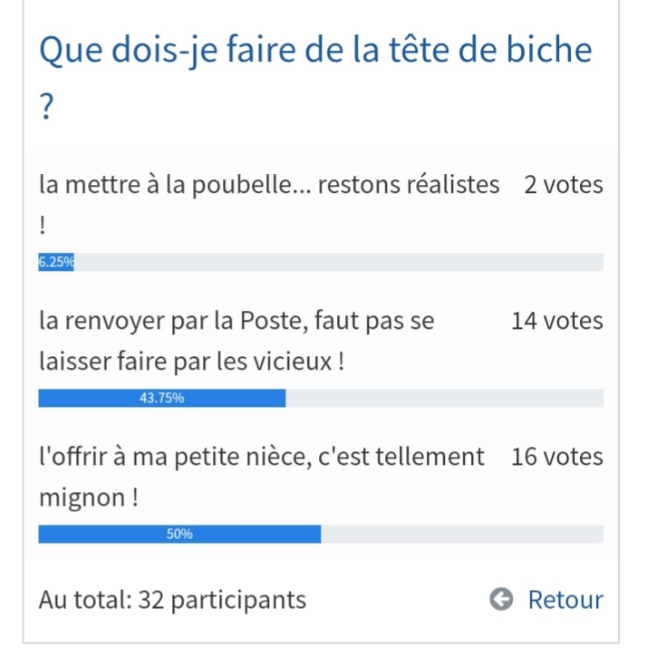The height and width of the screenshot is (657, 647).
Task: Click the "2 votes" count
Action: [x=563, y=185]
